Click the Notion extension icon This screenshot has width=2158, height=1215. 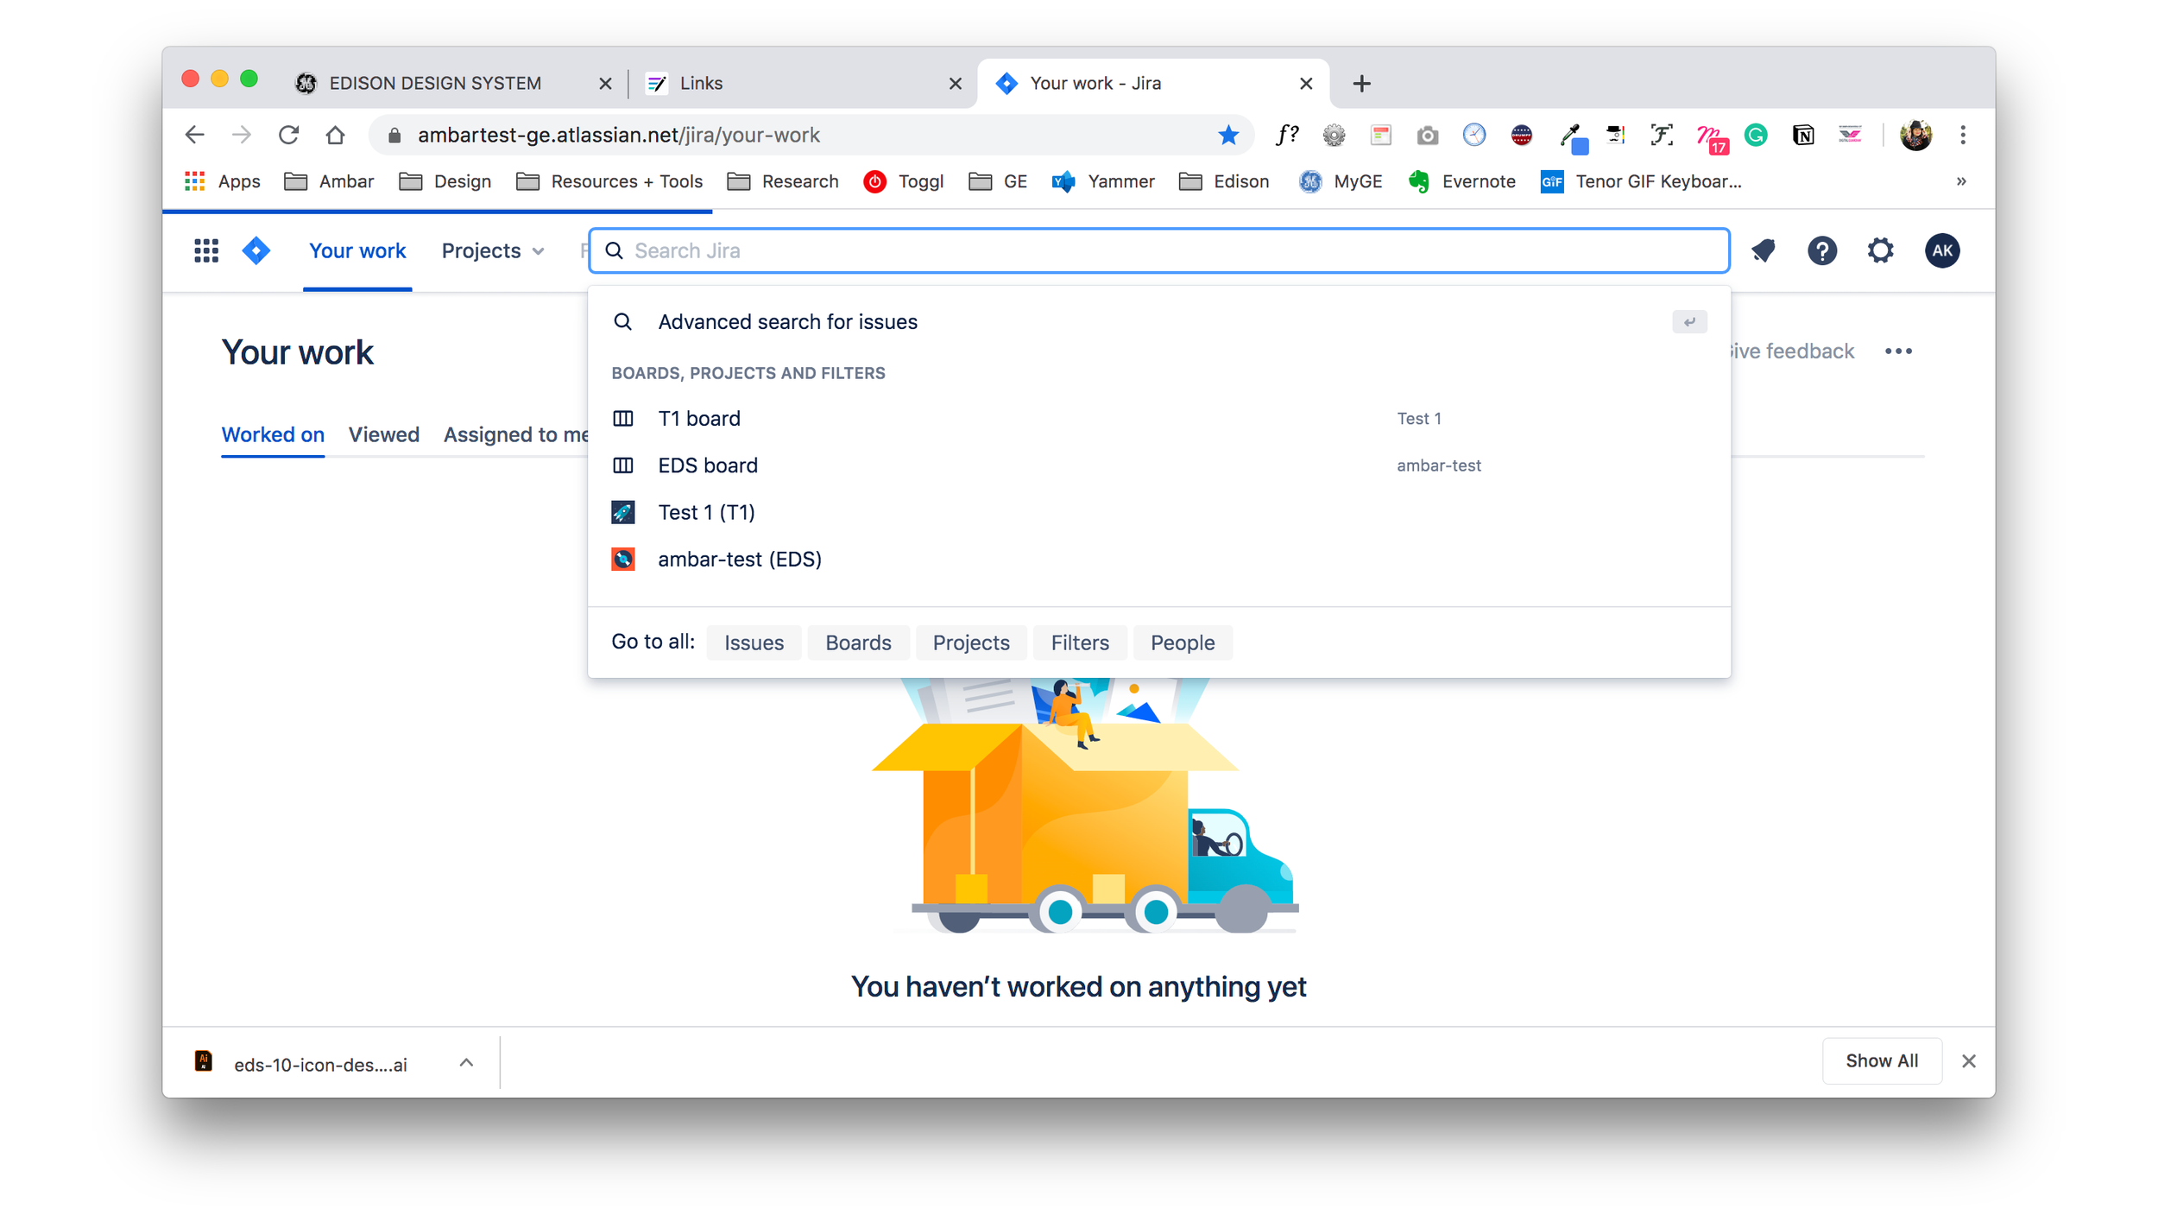(x=1802, y=135)
